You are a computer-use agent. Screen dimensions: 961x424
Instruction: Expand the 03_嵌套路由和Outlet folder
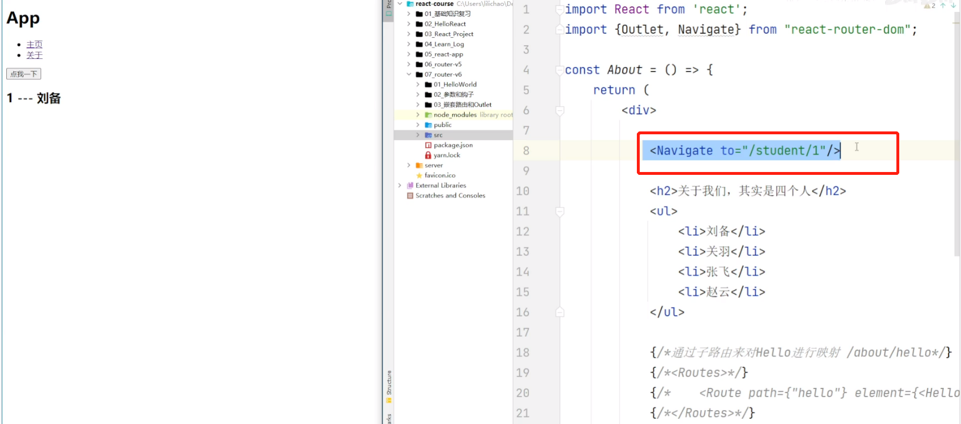pyautogui.click(x=418, y=105)
